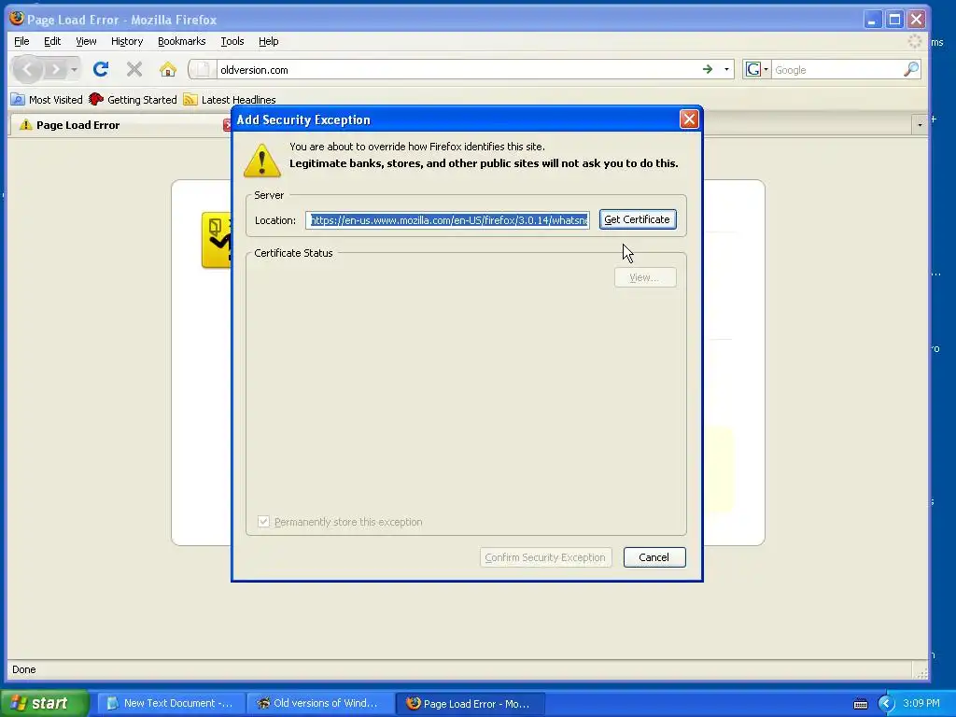
Task: Switch to New Text Document taskbar item
Action: click(172, 703)
